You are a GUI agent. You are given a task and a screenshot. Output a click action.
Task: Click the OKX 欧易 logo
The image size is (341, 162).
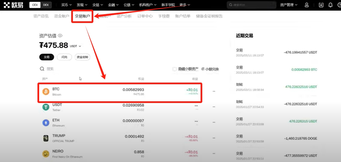[x=13, y=5]
